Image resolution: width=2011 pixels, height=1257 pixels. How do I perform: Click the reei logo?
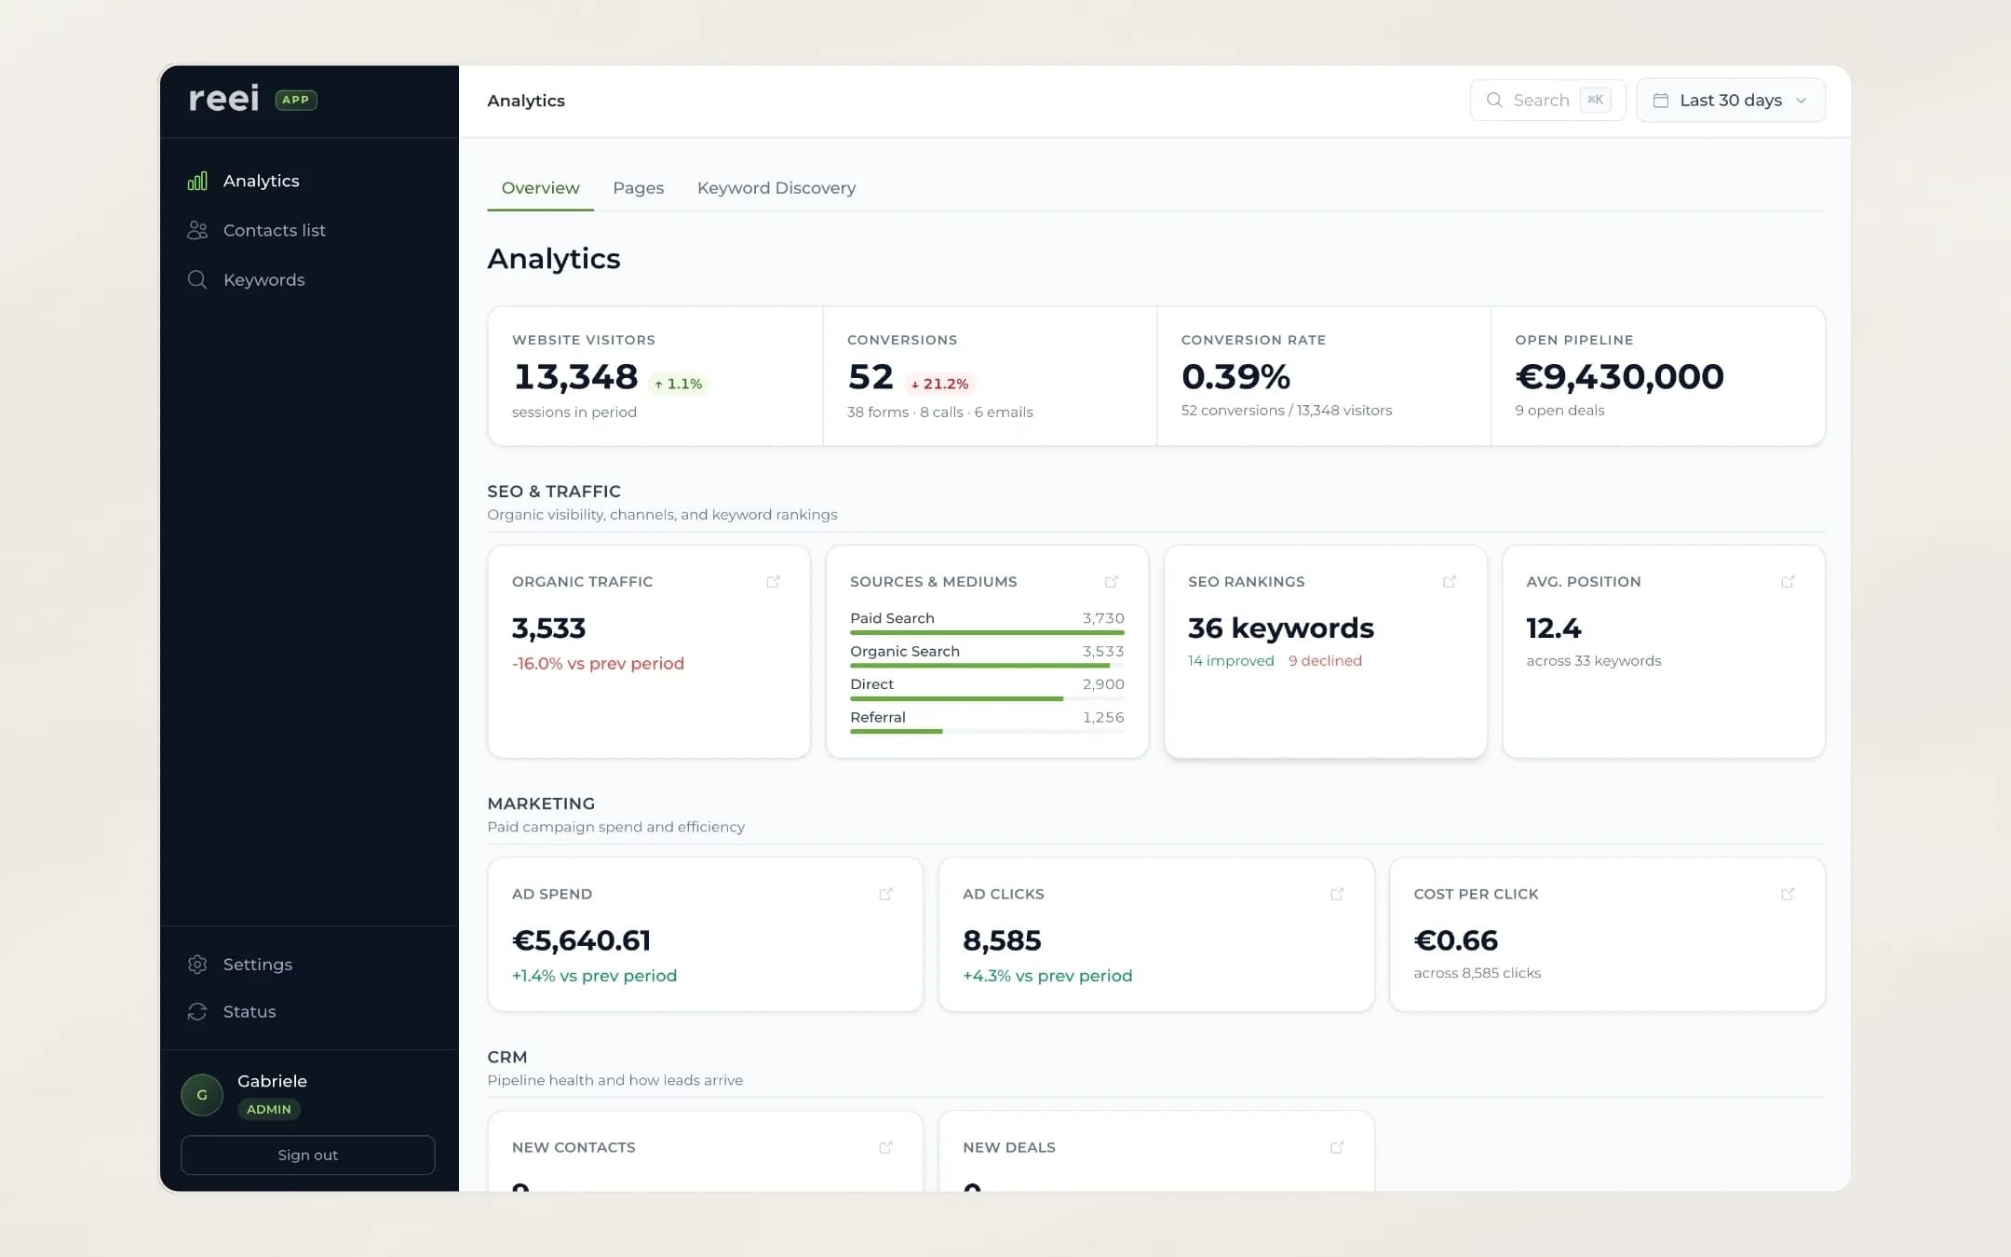223,99
